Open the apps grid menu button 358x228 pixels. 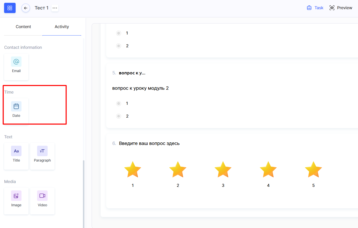click(x=10, y=8)
